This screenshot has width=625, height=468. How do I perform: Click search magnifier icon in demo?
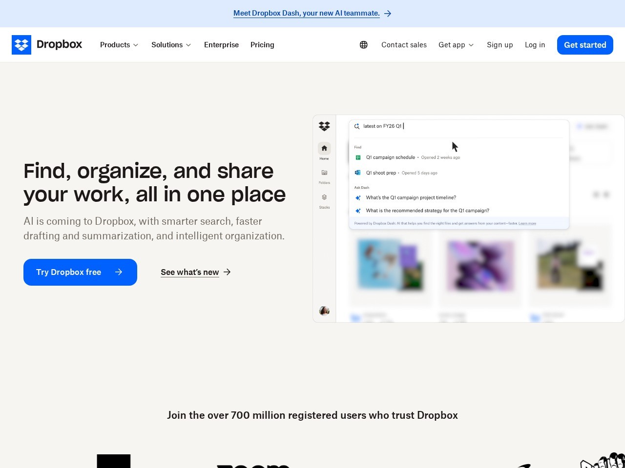pyautogui.click(x=357, y=126)
